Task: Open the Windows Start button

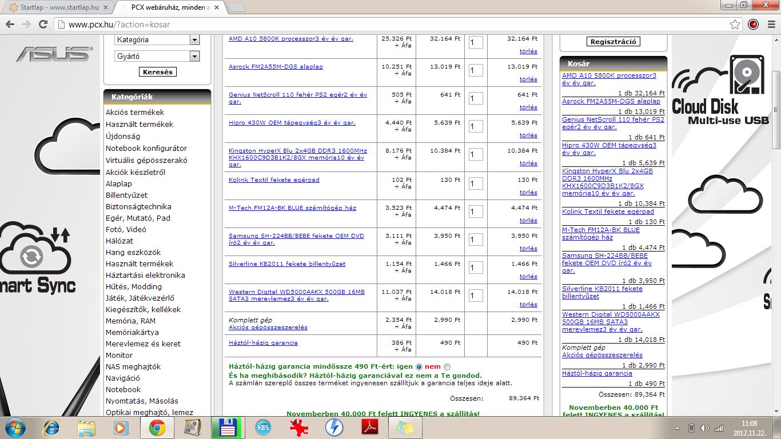Action: [x=14, y=428]
